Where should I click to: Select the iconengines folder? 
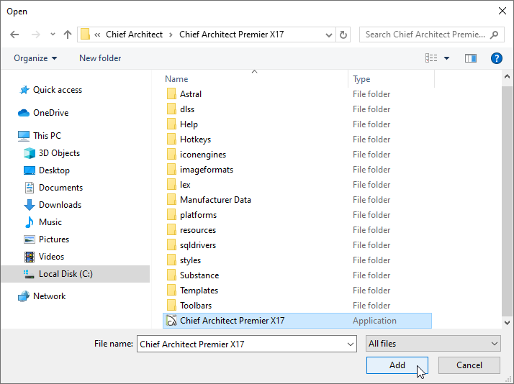[x=297, y=155]
